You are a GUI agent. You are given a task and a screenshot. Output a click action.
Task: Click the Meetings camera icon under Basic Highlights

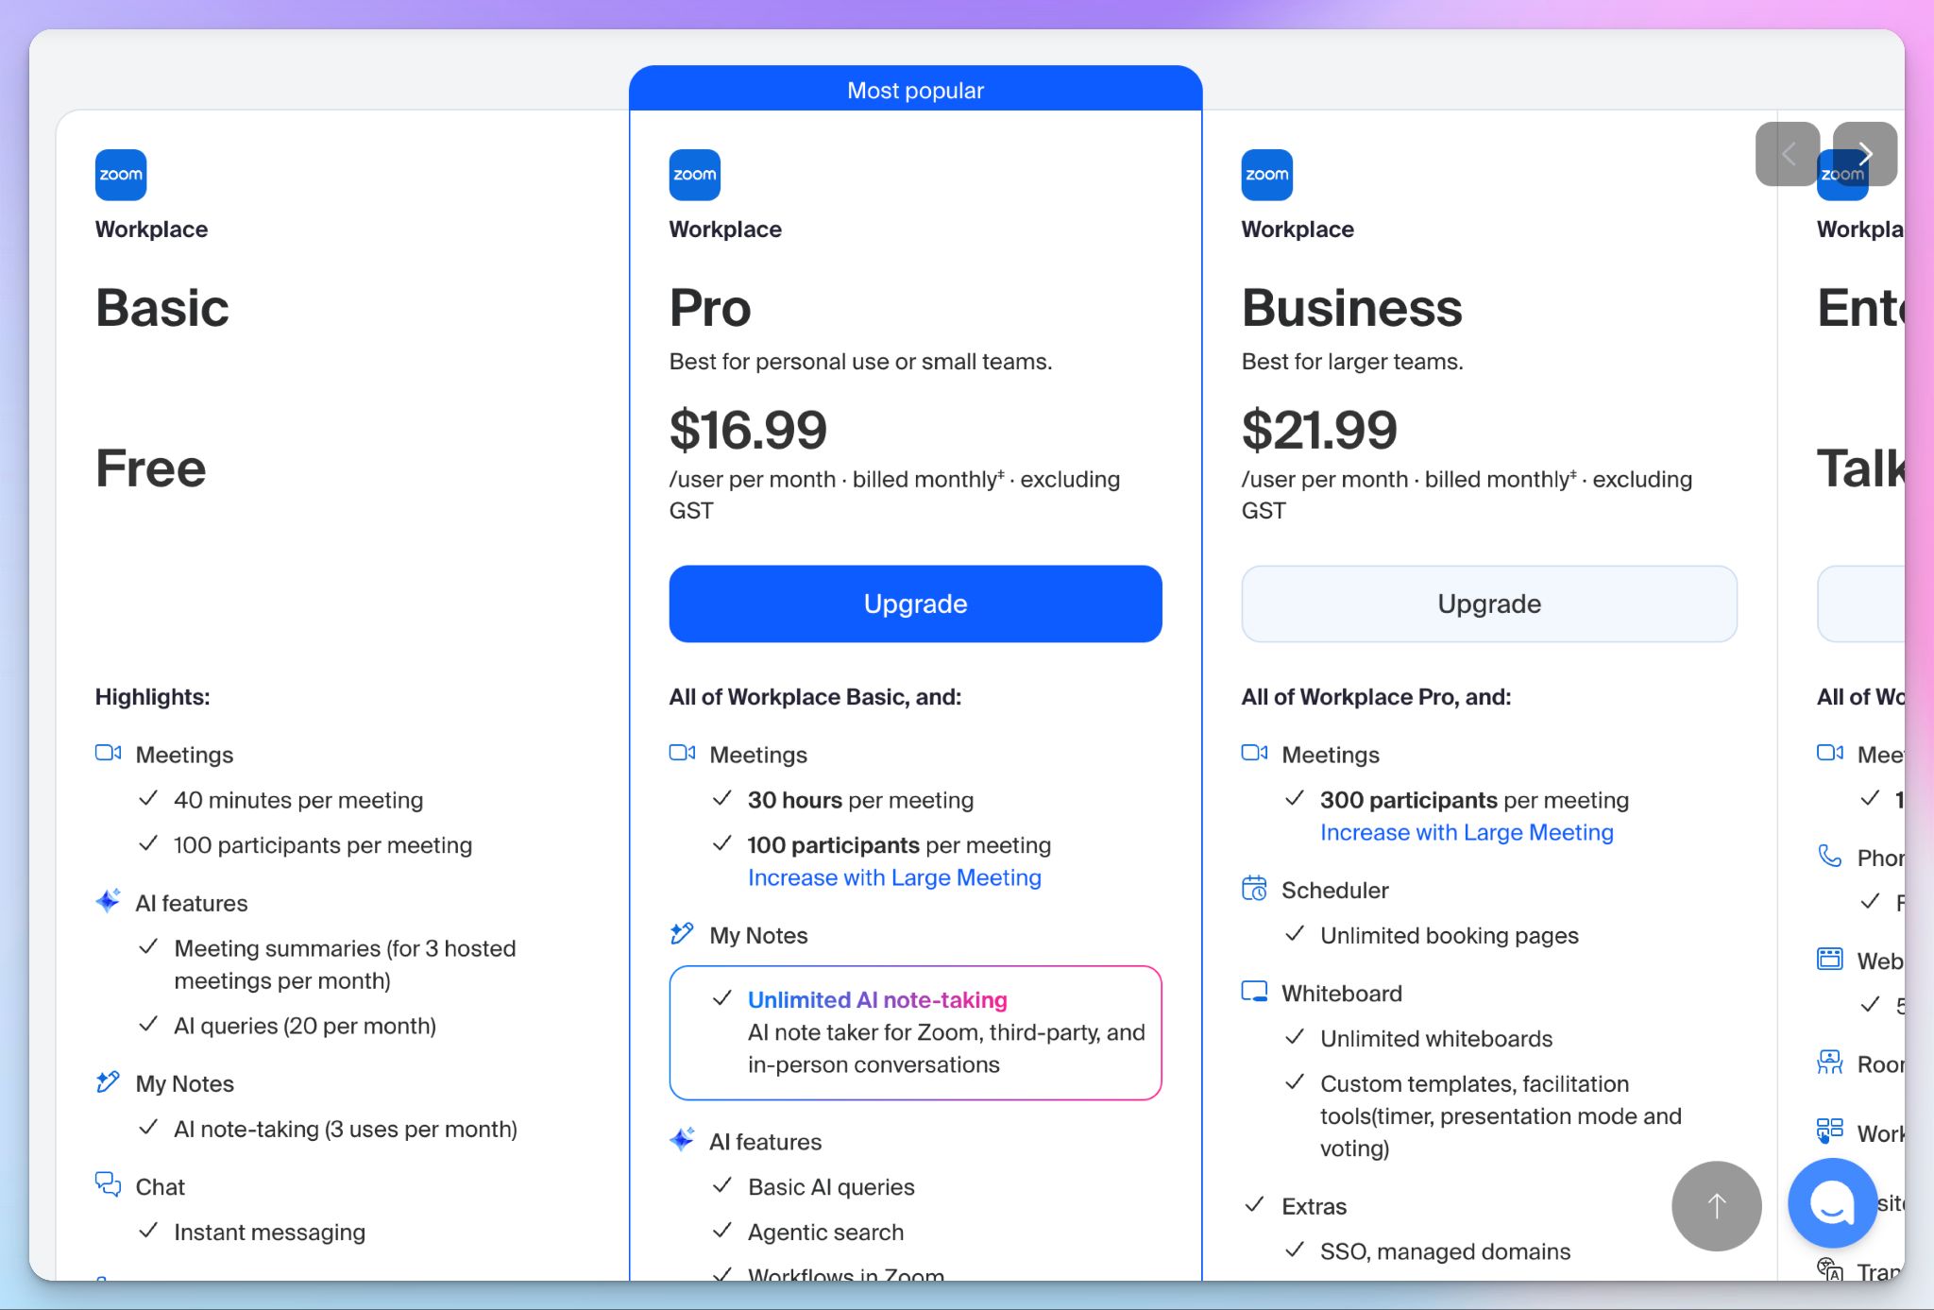point(109,753)
